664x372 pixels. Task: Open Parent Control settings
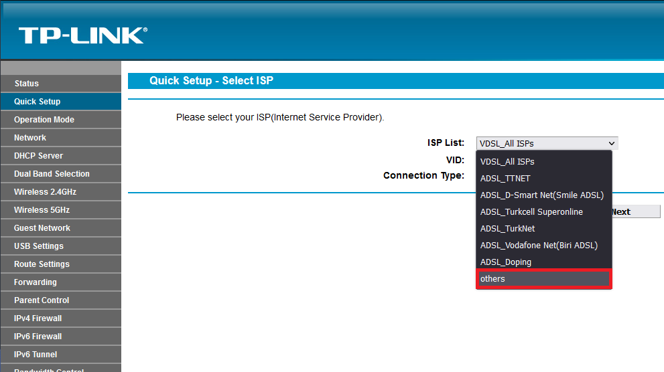pyautogui.click(x=61, y=300)
